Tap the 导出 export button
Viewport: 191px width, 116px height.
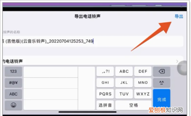point(179,16)
